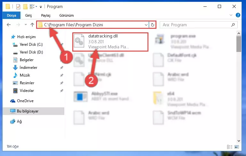Image resolution: width=246 pixels, height=156 pixels.
Task: Click the datatracking.dll gear file icon
Action: tap(79, 41)
